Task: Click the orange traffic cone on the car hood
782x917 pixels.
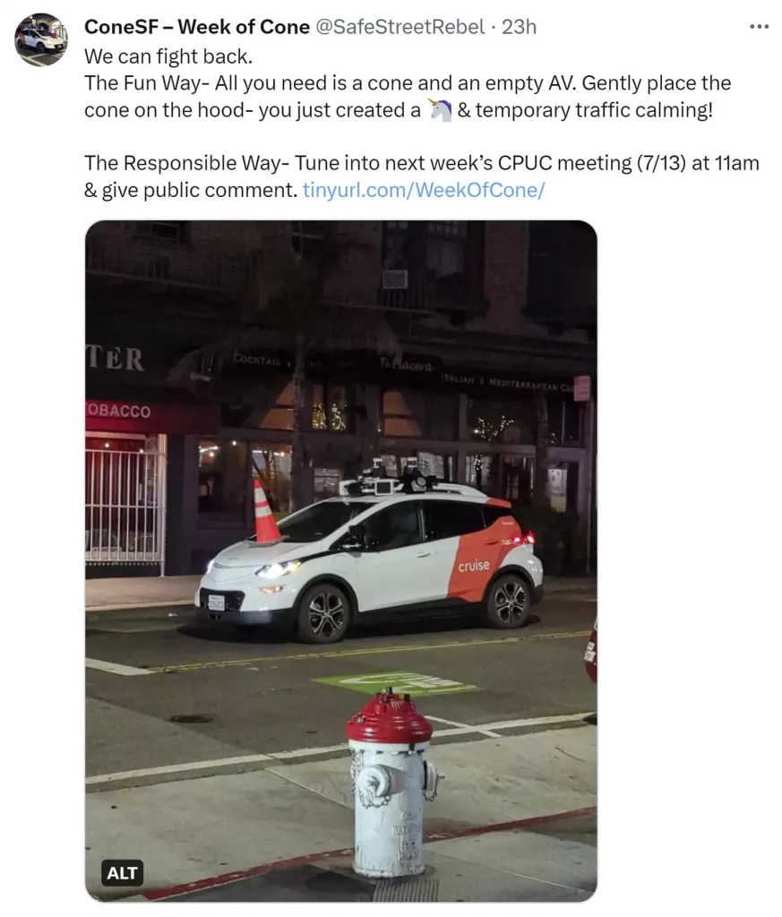Action: (266, 511)
